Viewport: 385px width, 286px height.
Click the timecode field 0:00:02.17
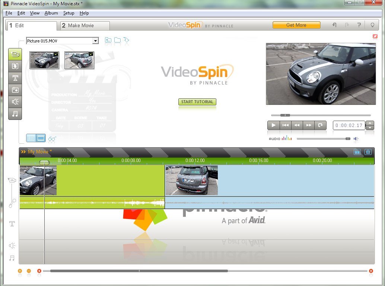click(x=349, y=125)
